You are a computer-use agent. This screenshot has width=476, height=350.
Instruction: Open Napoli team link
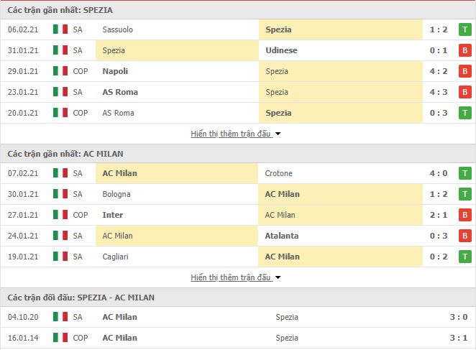115,71
